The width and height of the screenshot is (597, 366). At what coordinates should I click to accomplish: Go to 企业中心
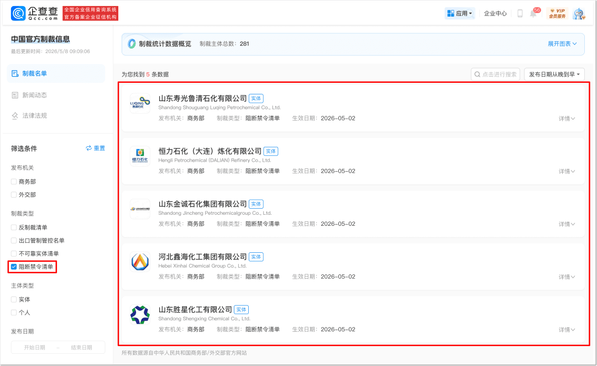[495, 13]
